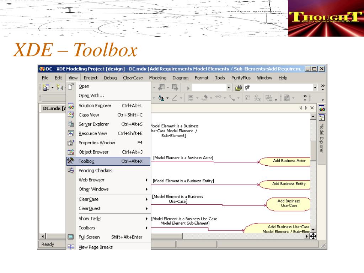Select Resource View menu entry
Image resolution: width=364 pixels, height=273 pixels.
coord(108,134)
